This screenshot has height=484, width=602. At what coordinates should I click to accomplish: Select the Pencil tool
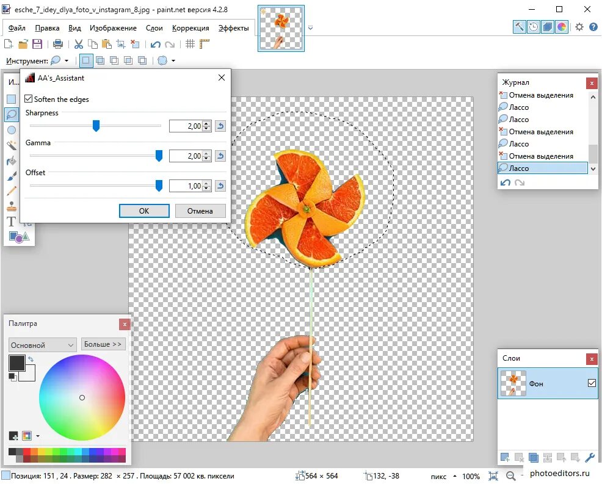pyautogui.click(x=12, y=191)
